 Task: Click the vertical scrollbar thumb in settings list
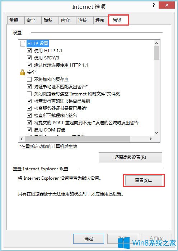point(156,53)
